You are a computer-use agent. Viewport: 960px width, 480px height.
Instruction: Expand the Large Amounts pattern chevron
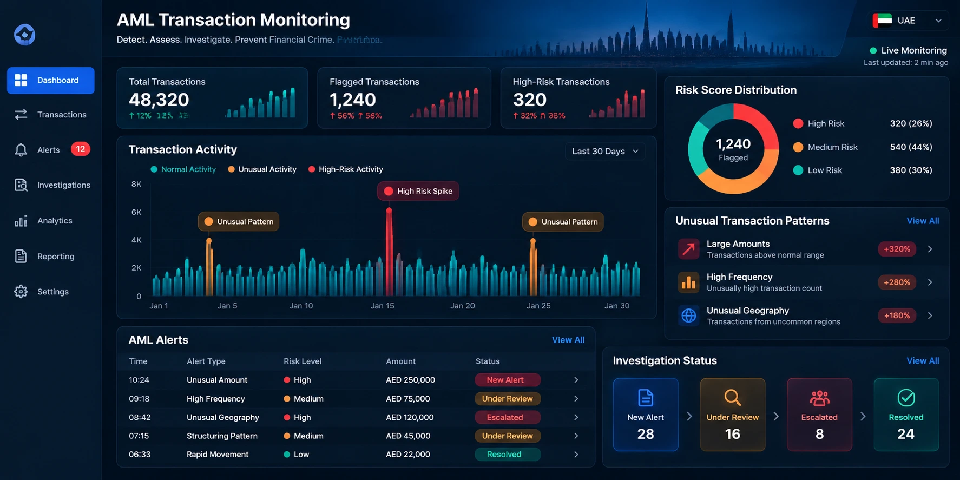coord(930,249)
